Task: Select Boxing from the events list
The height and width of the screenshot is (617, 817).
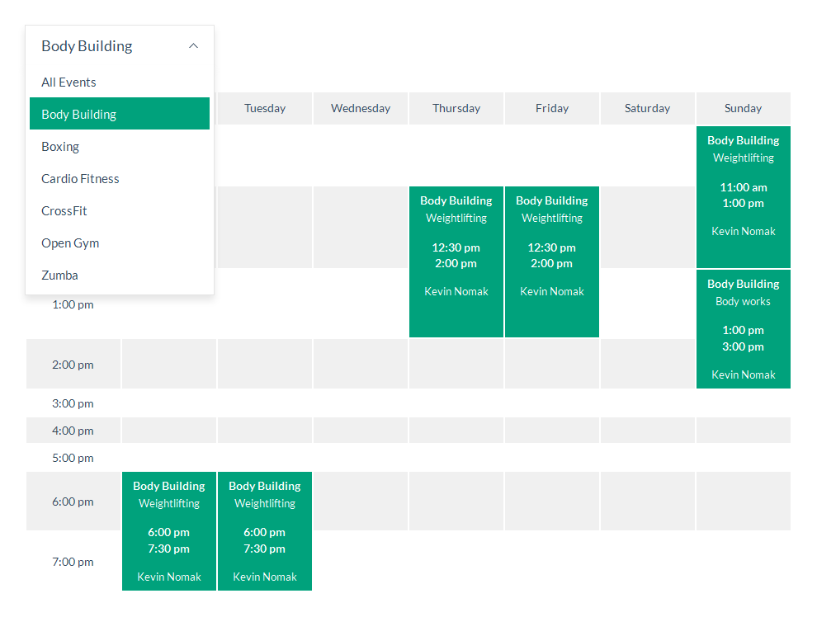Action: click(60, 147)
